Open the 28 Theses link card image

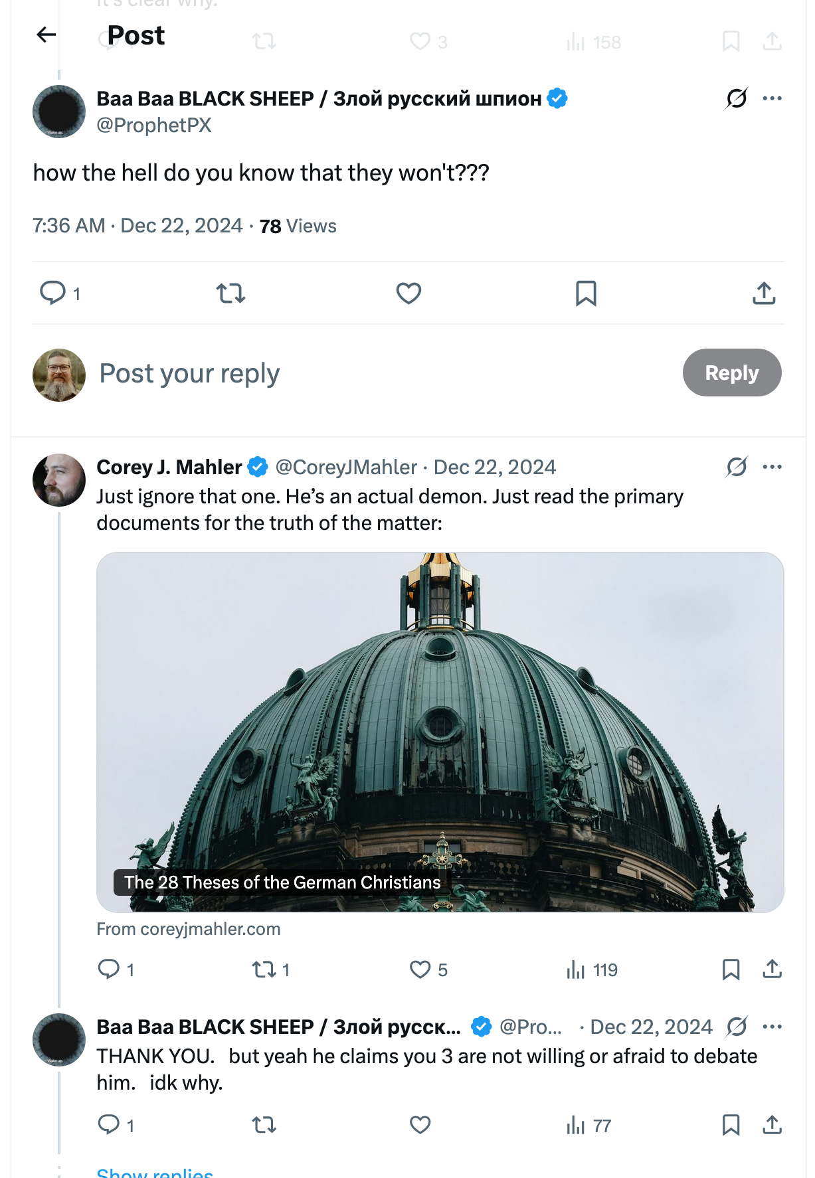click(x=440, y=731)
